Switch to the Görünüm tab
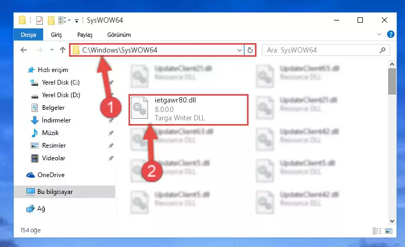This screenshot has width=405, height=247. [119, 35]
